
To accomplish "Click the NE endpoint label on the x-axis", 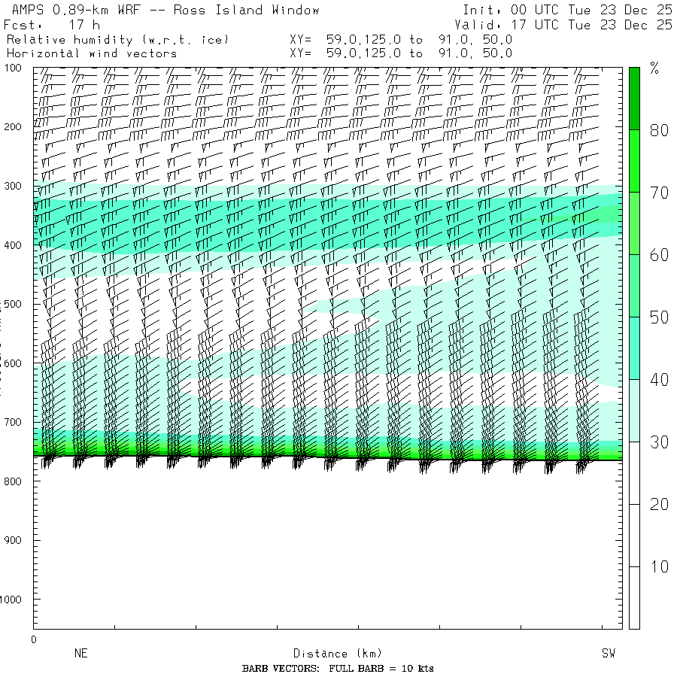I will (80, 654).
